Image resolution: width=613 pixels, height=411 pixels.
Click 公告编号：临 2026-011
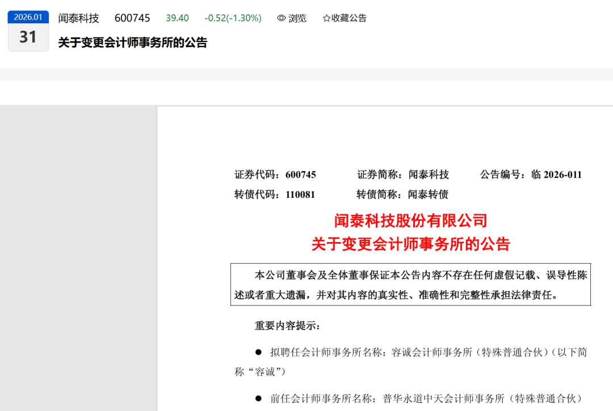tap(531, 175)
